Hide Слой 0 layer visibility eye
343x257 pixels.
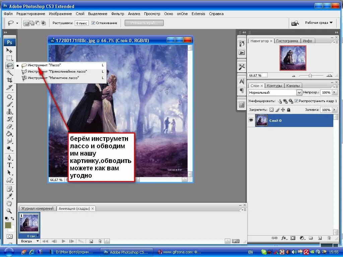pyautogui.click(x=251, y=120)
